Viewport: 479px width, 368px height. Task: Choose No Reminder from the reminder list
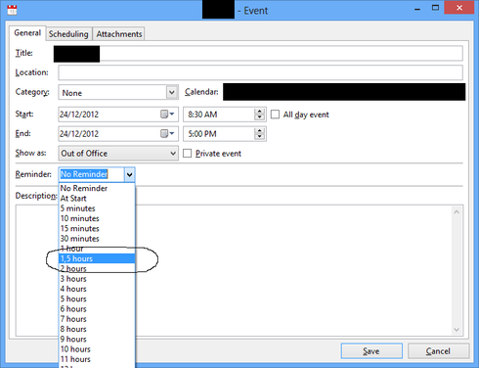pos(97,188)
